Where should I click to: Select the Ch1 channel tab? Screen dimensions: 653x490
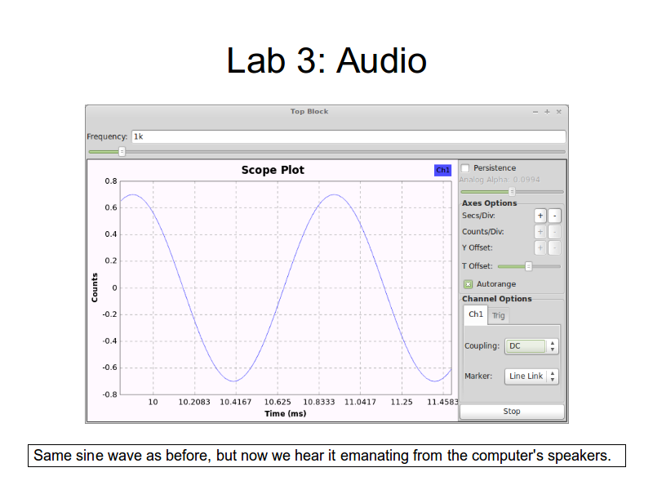point(475,314)
